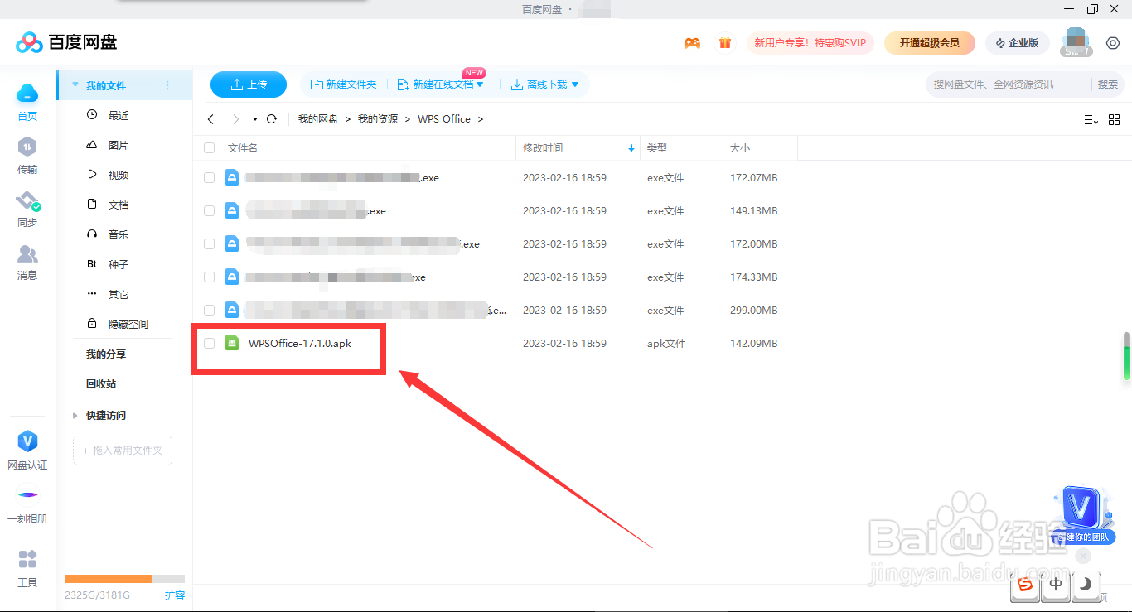Refresh the file list

(x=272, y=119)
